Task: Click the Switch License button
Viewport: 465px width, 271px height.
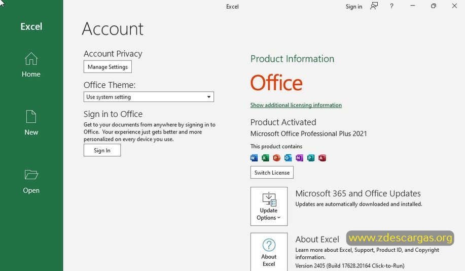Action: tap(272, 173)
